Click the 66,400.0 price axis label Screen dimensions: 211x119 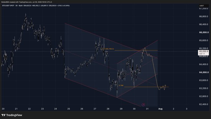[x=204, y=24]
